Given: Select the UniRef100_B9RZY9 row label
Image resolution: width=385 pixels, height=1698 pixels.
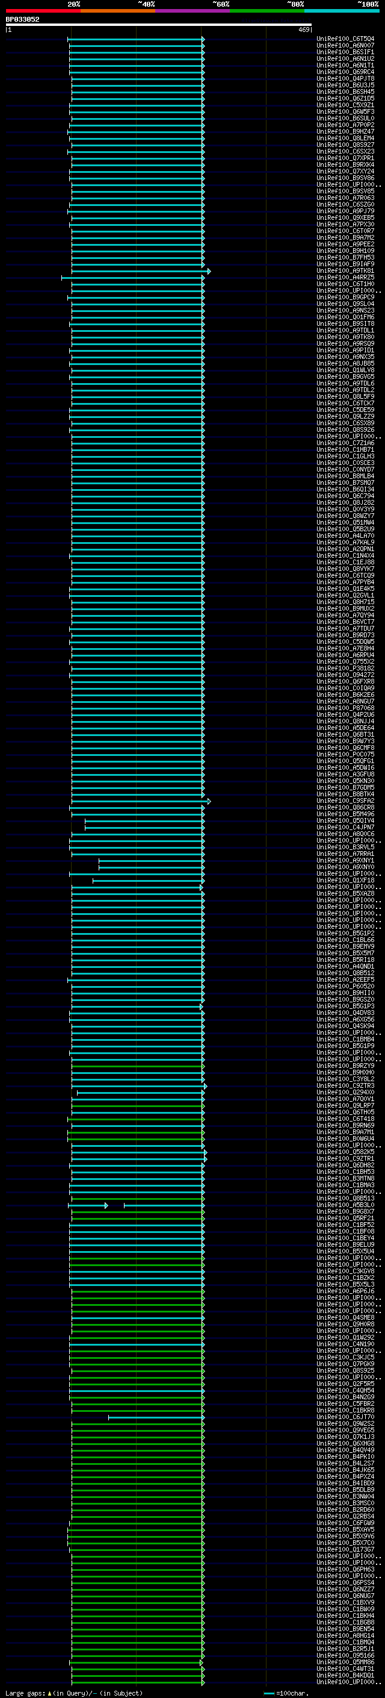Looking at the screenshot, I should pos(345,1066).
